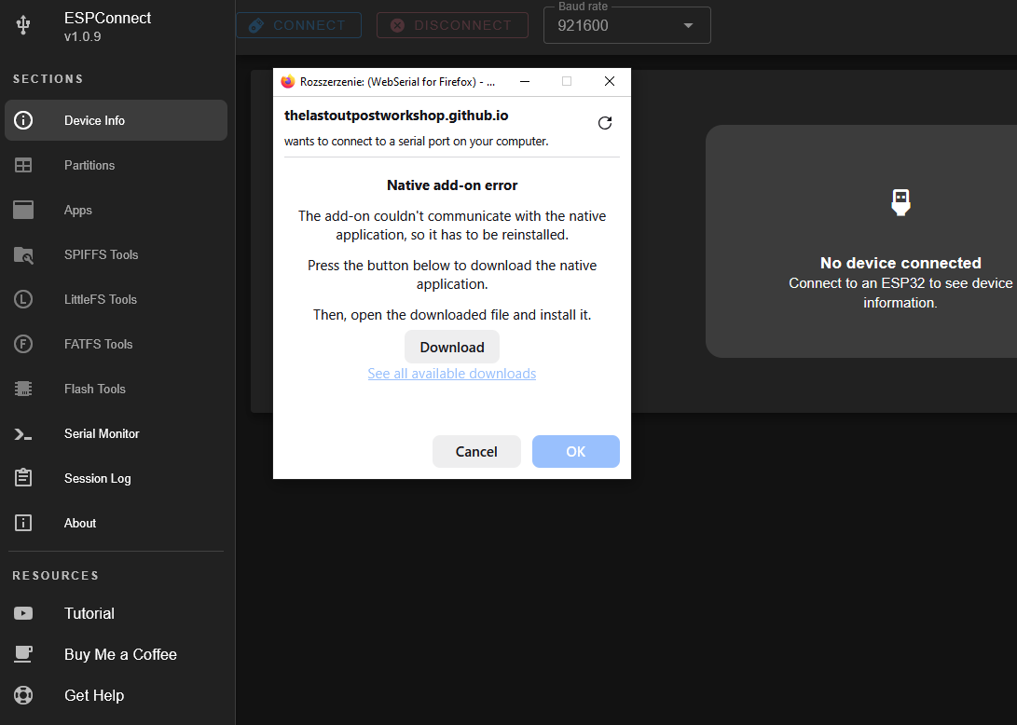Click the Native add-on error heading

point(452,185)
